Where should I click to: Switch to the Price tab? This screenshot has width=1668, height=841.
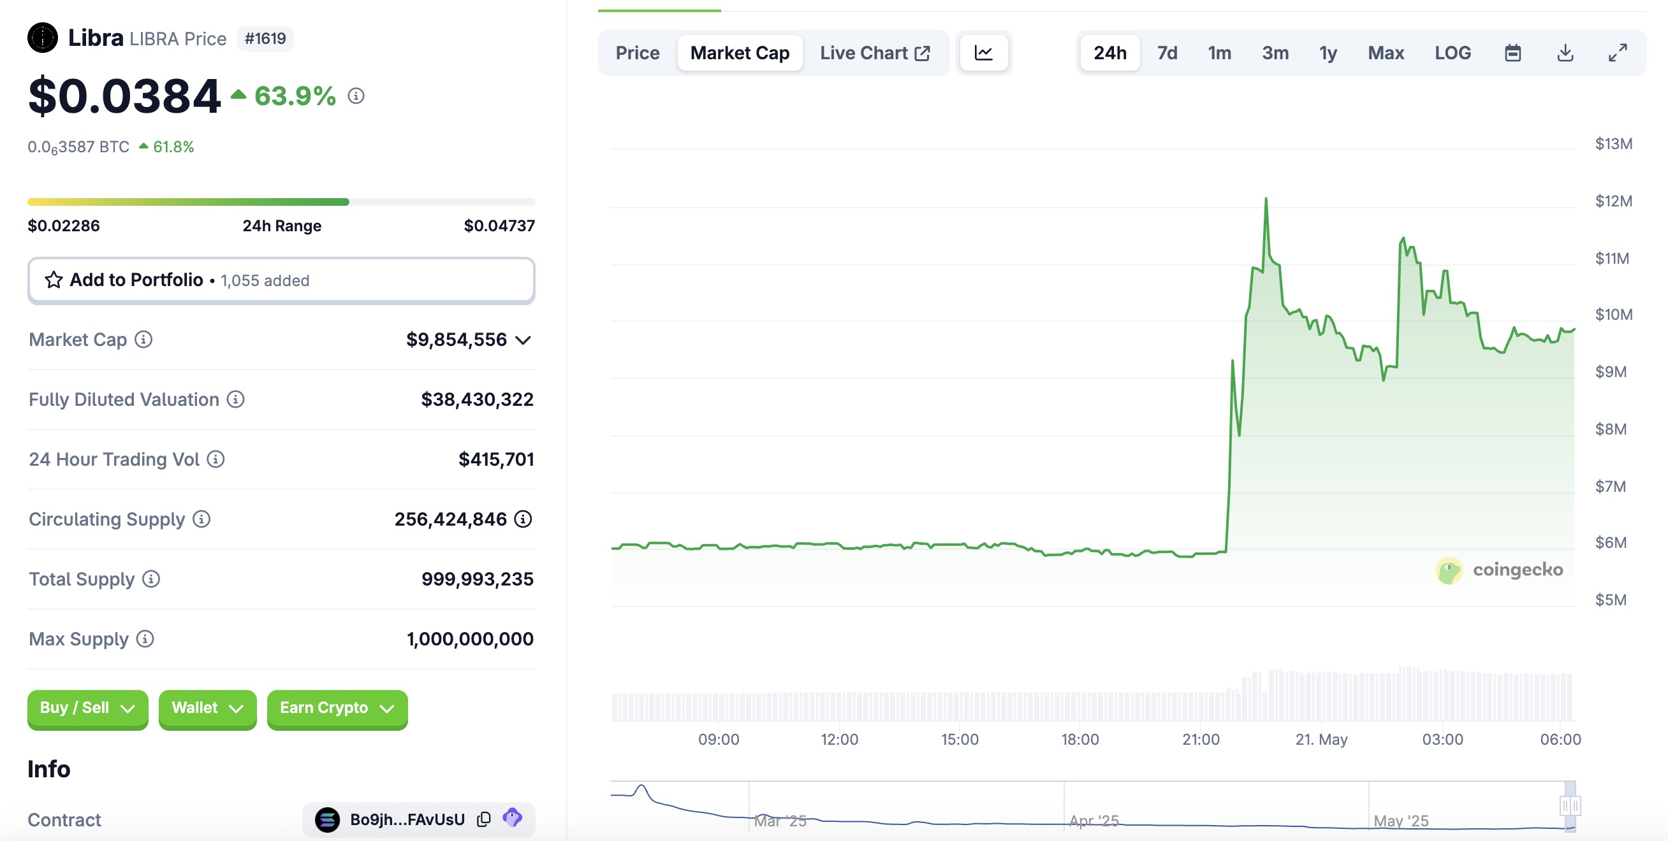point(637,53)
